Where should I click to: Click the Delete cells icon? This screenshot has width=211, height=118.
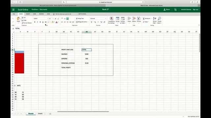(x=134, y=19)
